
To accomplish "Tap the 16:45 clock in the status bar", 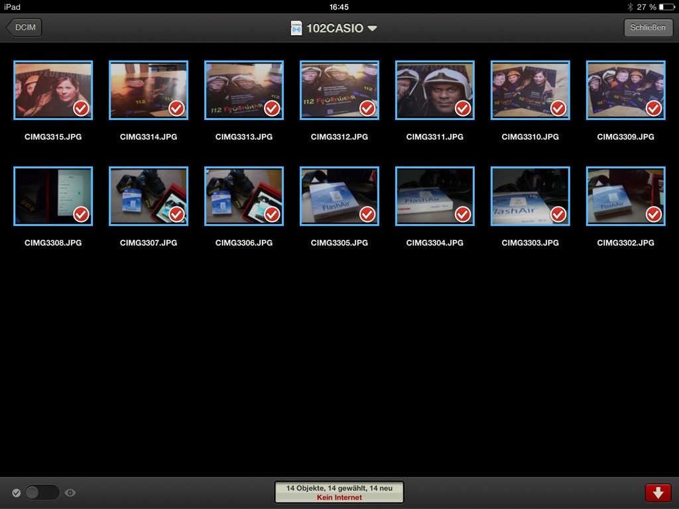I will click(339, 7).
